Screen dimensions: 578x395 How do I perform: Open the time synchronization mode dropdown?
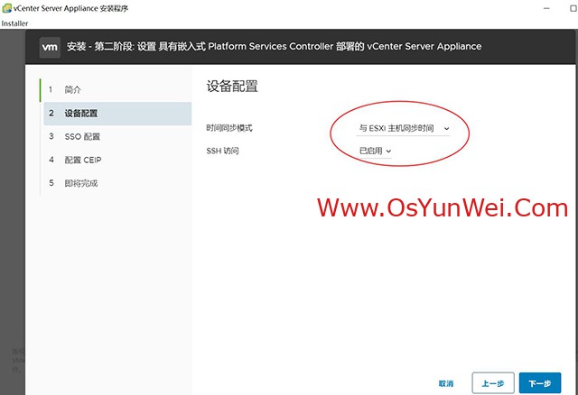pos(404,128)
